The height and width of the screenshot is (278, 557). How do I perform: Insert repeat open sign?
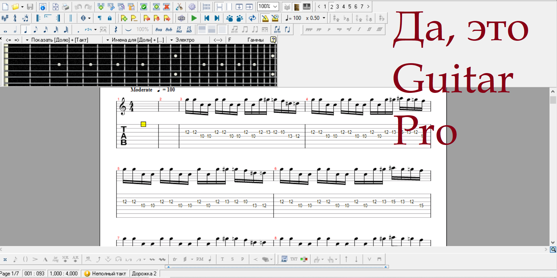pyautogui.click(x=38, y=18)
